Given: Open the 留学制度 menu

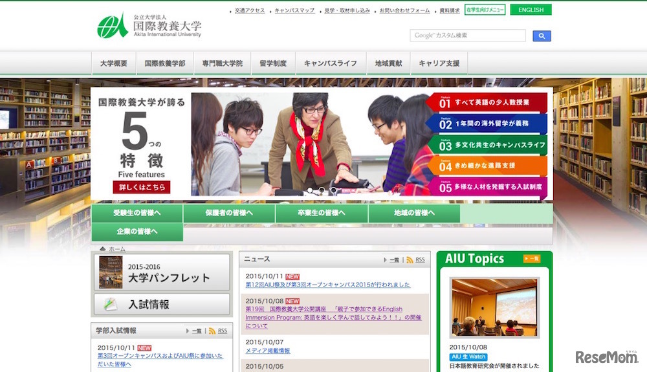Looking at the screenshot, I should (x=273, y=63).
